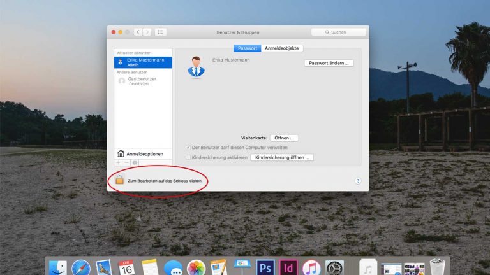Go forward with the toolbar forward arrow

pos(147,32)
